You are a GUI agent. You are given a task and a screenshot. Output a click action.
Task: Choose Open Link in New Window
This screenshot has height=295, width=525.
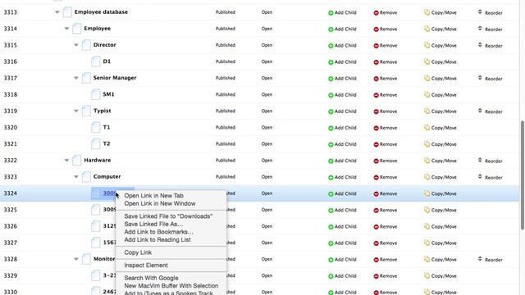pos(160,203)
